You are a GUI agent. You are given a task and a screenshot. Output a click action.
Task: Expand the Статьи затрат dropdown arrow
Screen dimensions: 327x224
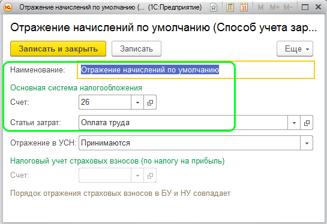(294, 123)
